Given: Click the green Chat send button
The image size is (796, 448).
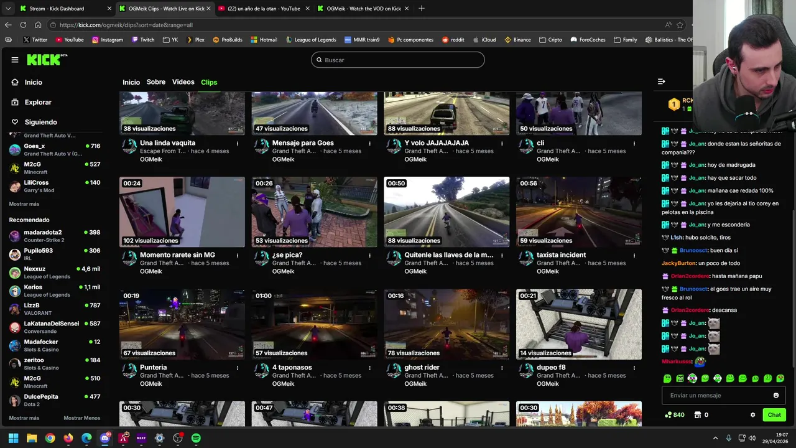Looking at the screenshot, I should [774, 415].
